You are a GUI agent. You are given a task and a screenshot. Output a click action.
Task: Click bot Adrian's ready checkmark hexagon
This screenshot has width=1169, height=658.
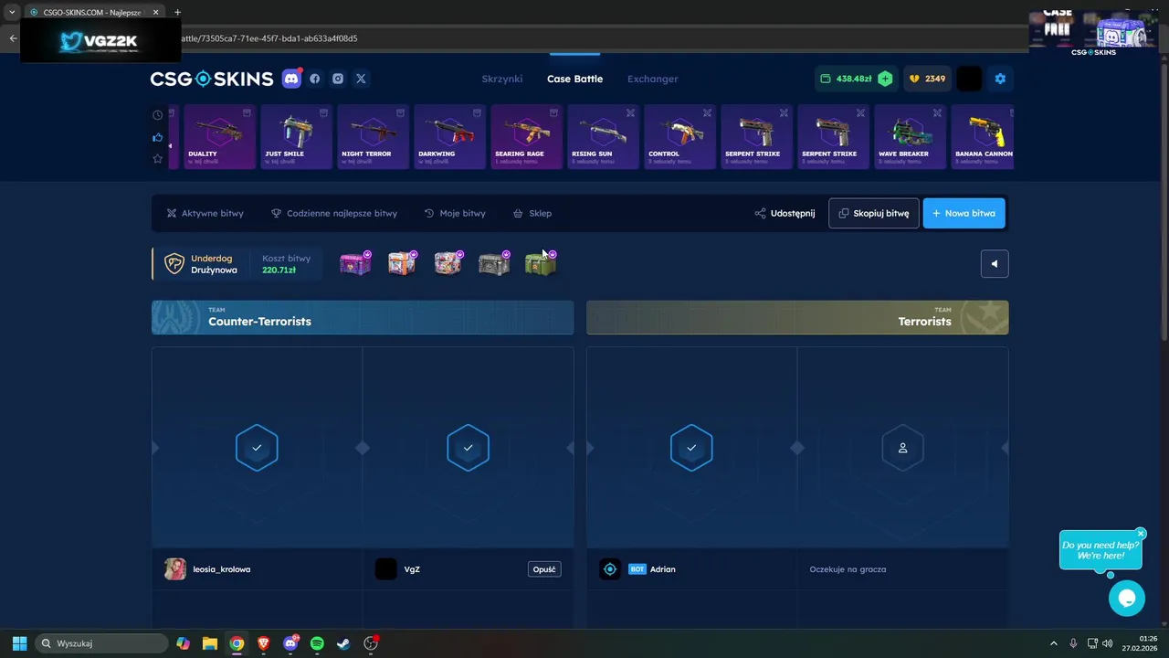point(691,448)
